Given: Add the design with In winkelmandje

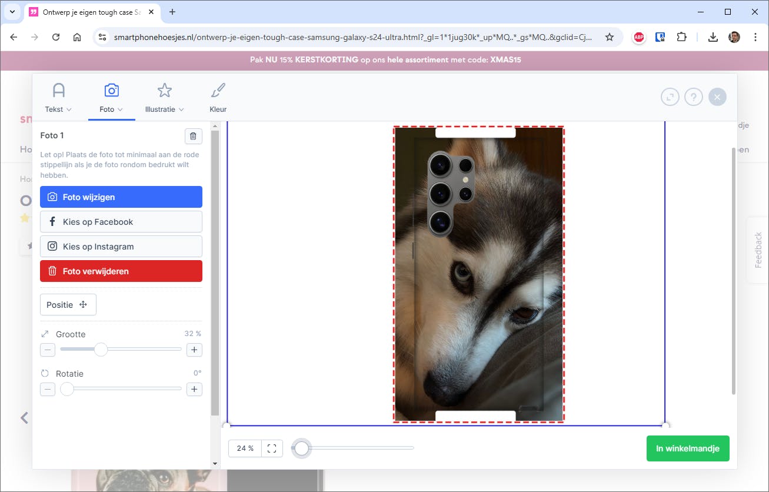Looking at the screenshot, I should 688,448.
